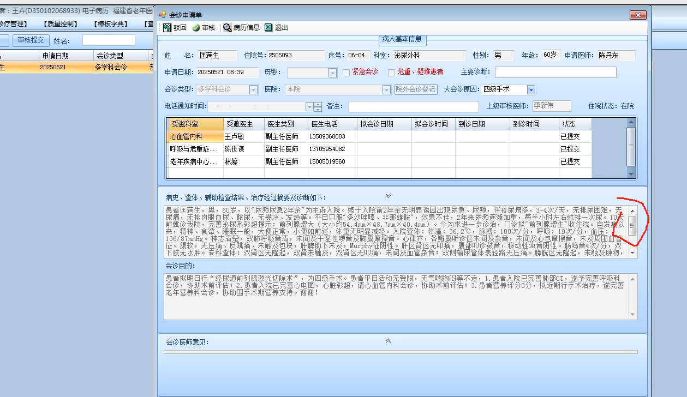Open the 大会诊原因 dropdown showing 四级手术
This screenshot has width=687, height=397.
pos(531,89)
